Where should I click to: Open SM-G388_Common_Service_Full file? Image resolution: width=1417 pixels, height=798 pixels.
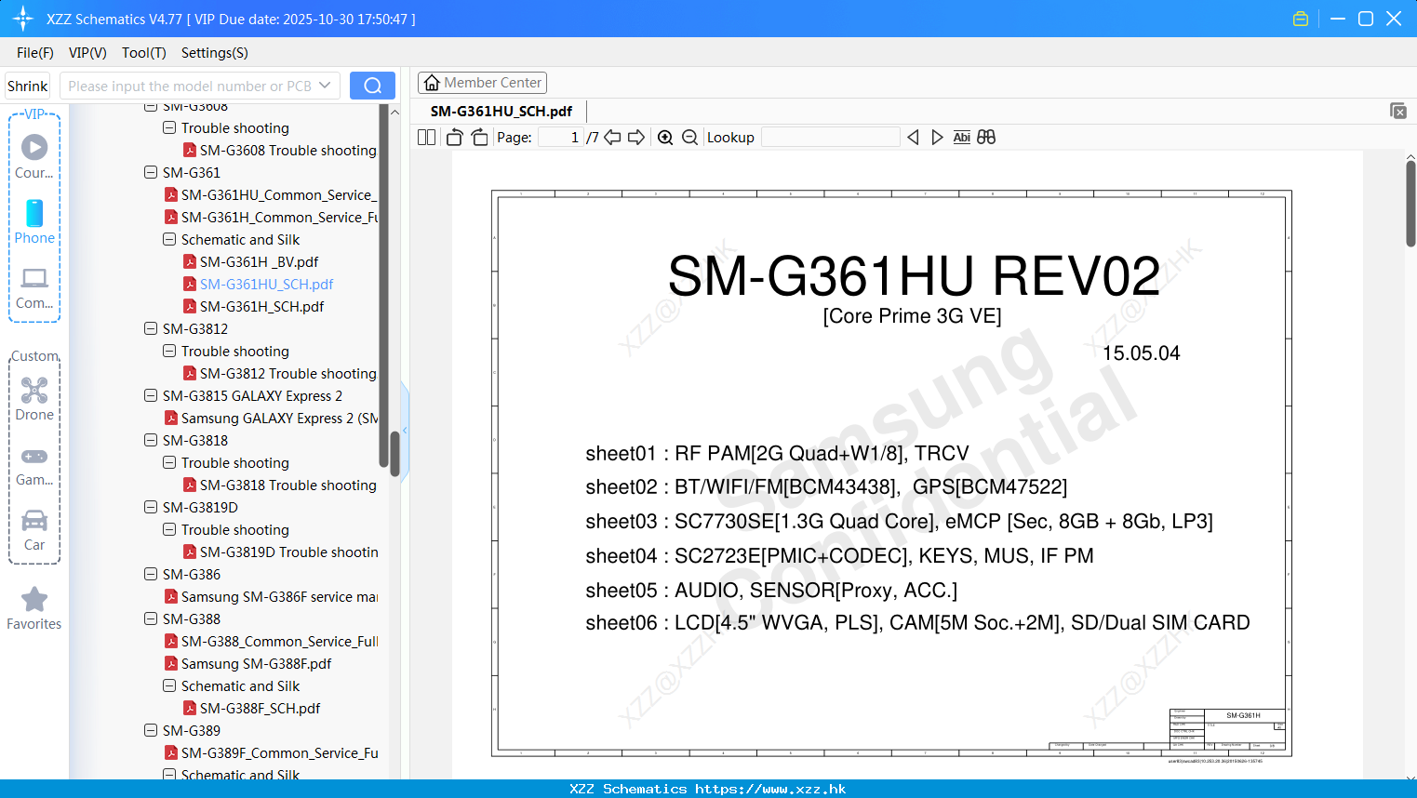point(271,641)
